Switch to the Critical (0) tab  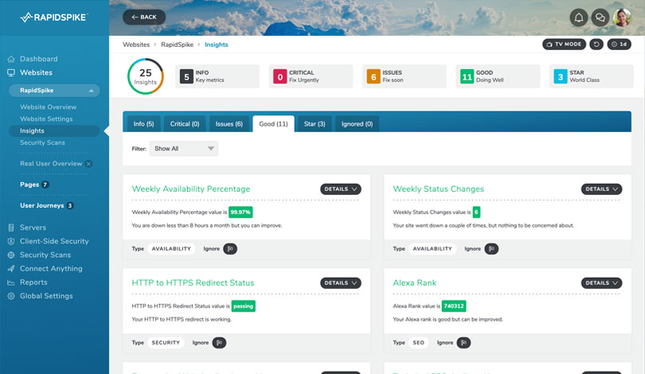pyautogui.click(x=185, y=123)
